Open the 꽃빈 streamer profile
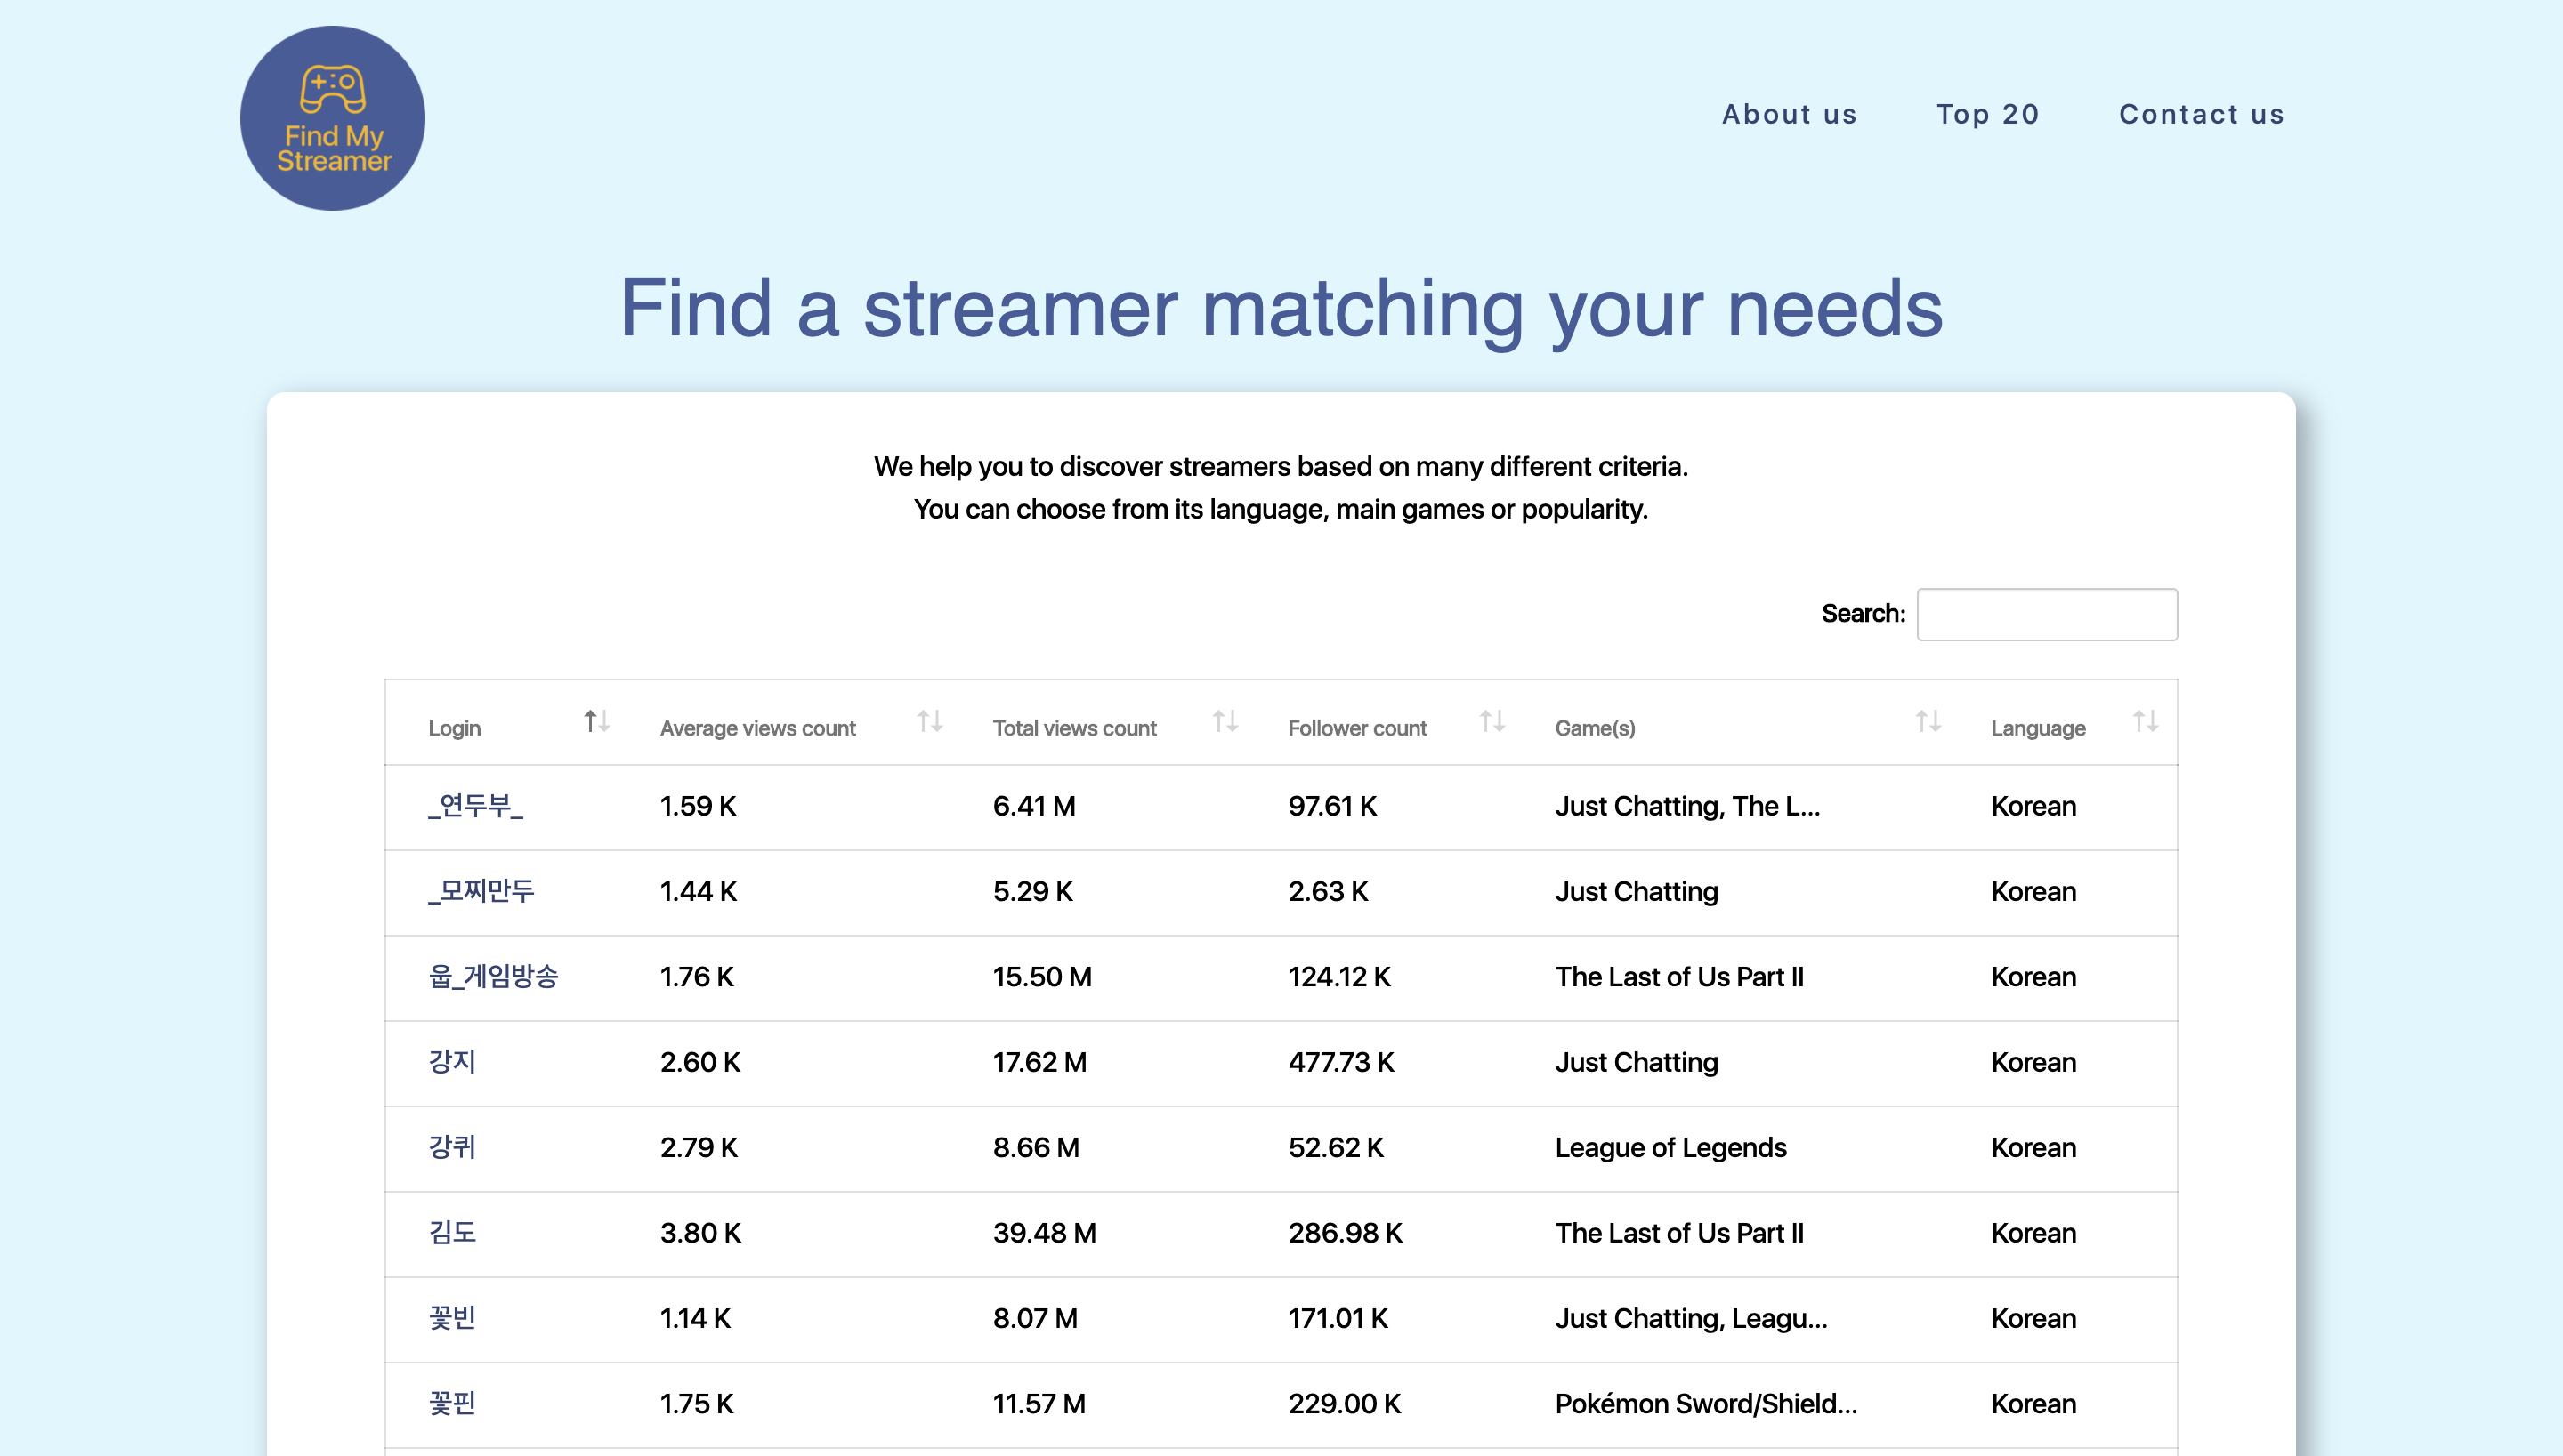2563x1456 pixels. coord(453,1320)
